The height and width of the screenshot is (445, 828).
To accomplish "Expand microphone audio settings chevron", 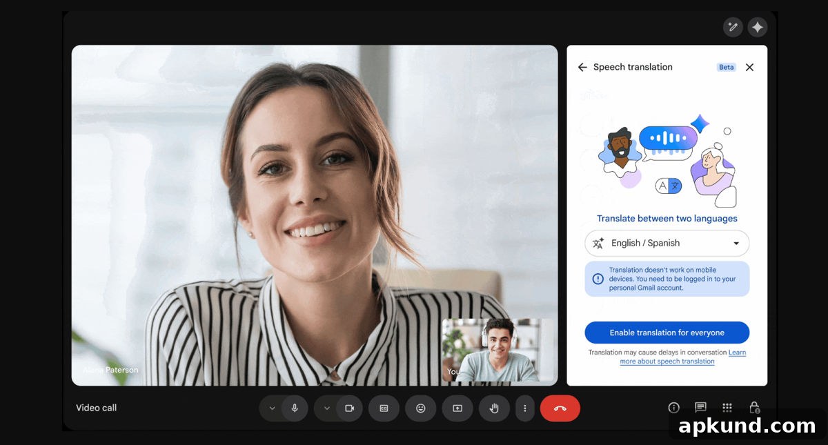I will pyautogui.click(x=272, y=408).
